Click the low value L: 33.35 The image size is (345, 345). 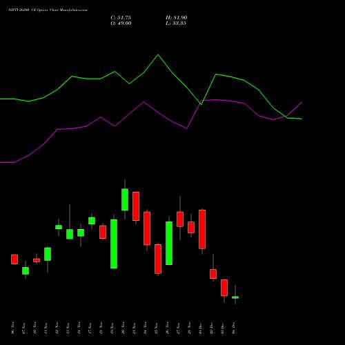176,23
